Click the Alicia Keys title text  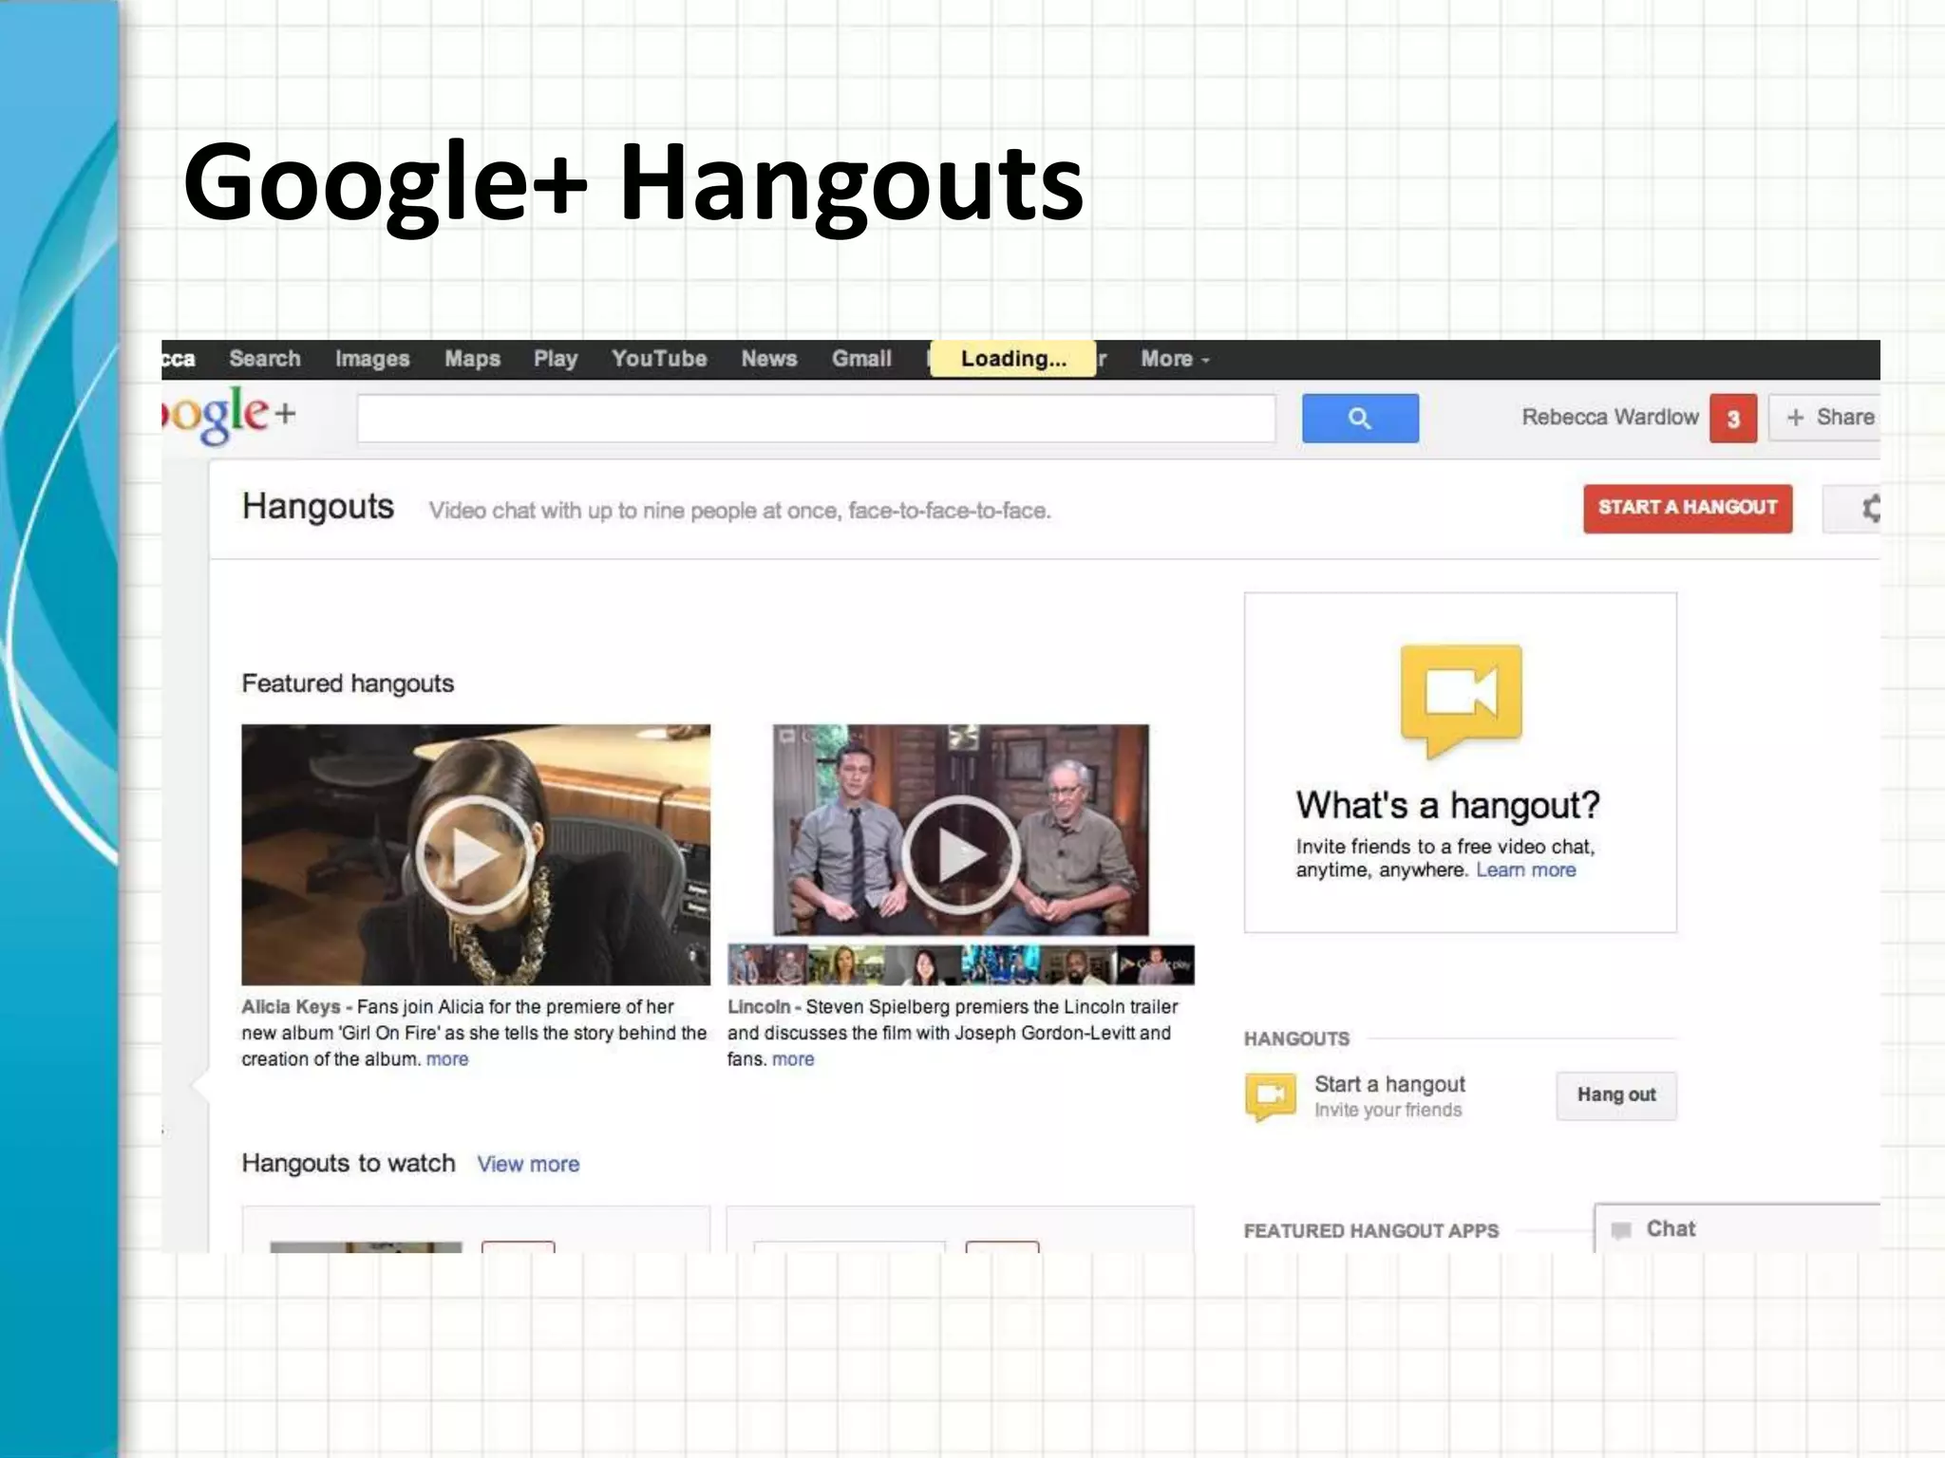(x=291, y=1007)
